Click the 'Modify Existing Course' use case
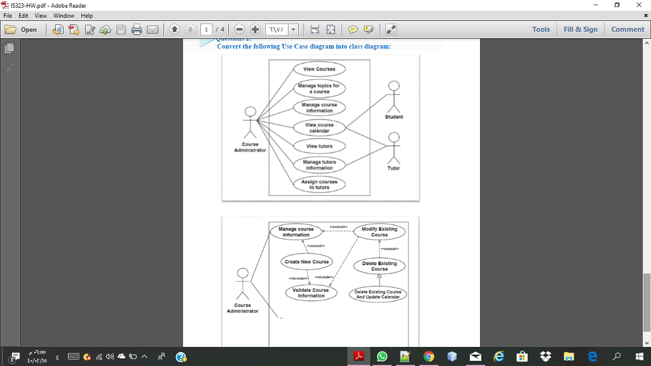Image resolution: width=651 pixels, height=366 pixels. 380,231
